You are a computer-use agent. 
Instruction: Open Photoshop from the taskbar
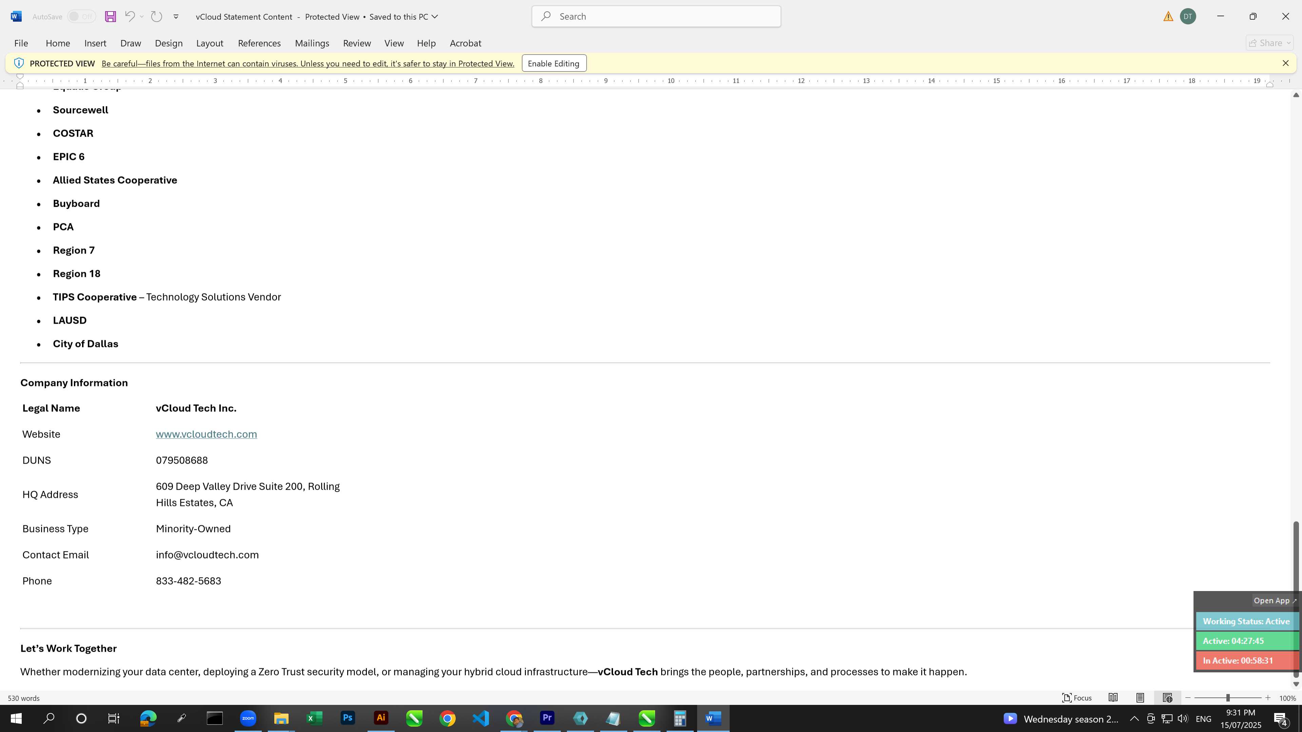pos(348,718)
